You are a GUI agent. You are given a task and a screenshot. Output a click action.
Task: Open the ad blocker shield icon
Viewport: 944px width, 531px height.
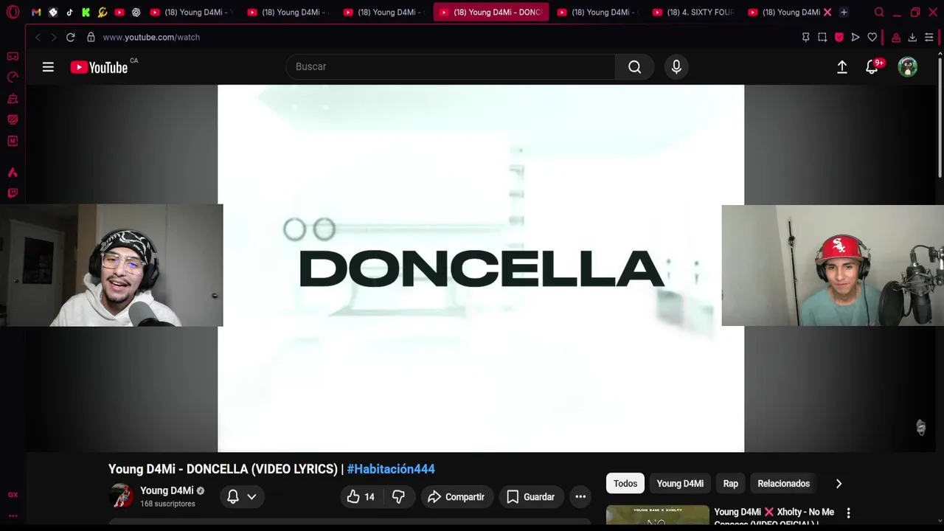click(x=839, y=38)
